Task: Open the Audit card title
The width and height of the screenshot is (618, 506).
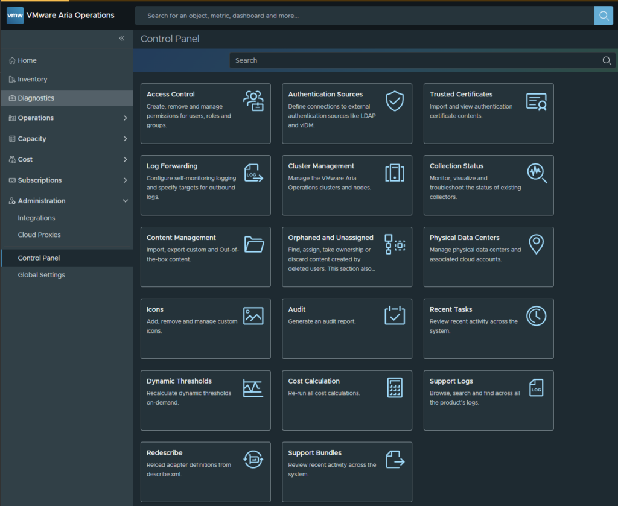Action: click(297, 309)
